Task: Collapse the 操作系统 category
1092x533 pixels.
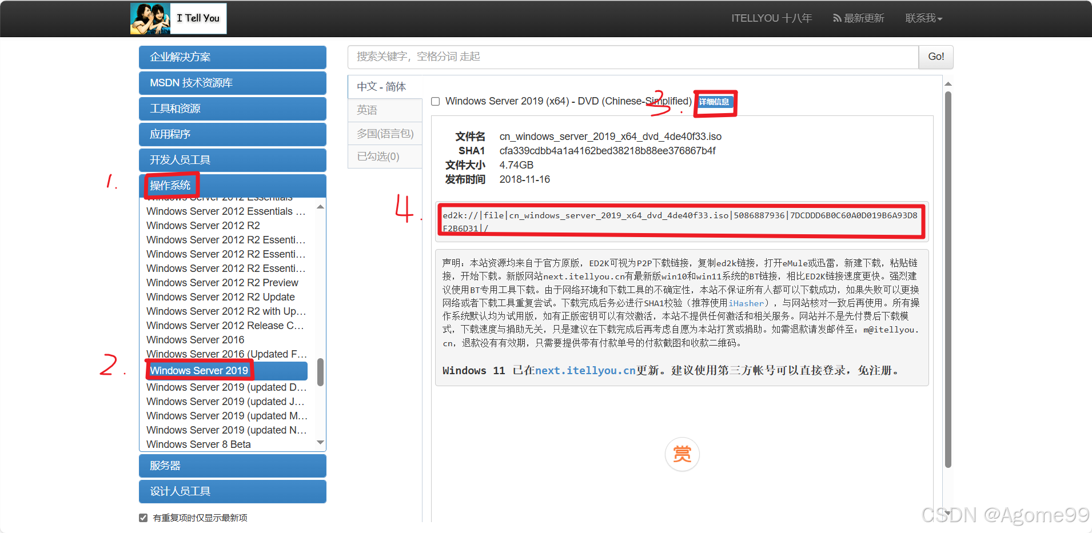Action: (233, 186)
